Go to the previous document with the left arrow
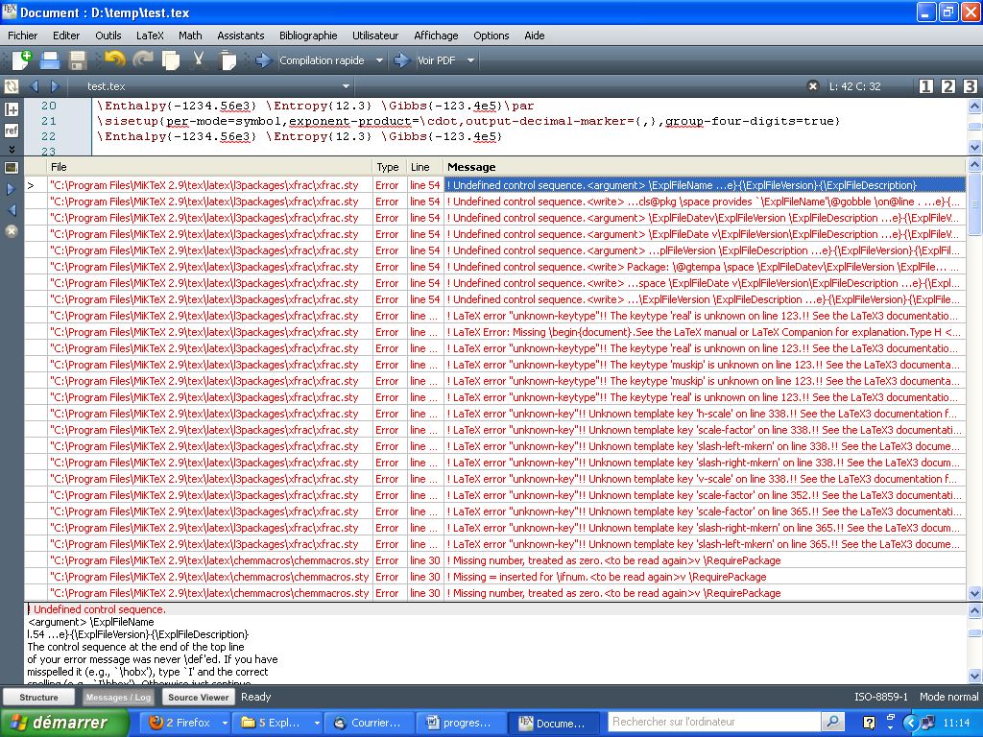Viewport: 983px width, 737px height. click(x=34, y=86)
